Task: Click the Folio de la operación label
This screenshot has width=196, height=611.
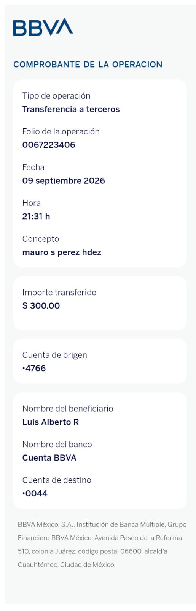Action: pyautogui.click(x=61, y=132)
